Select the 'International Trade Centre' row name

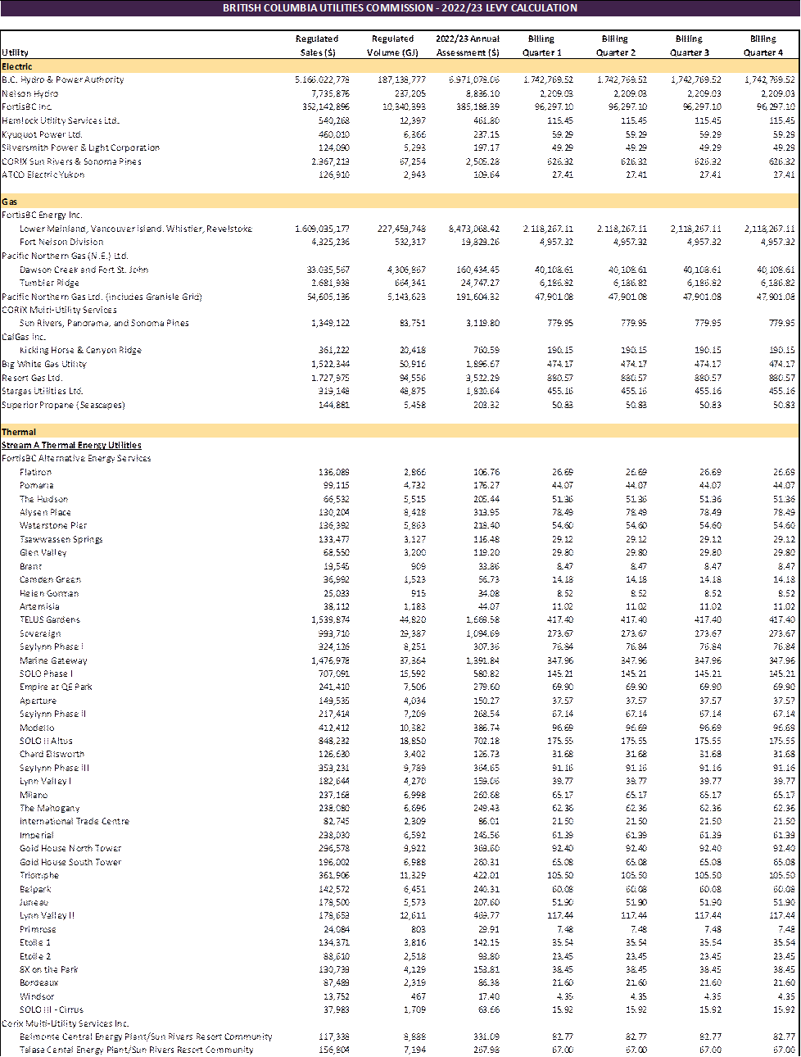pos(75,821)
